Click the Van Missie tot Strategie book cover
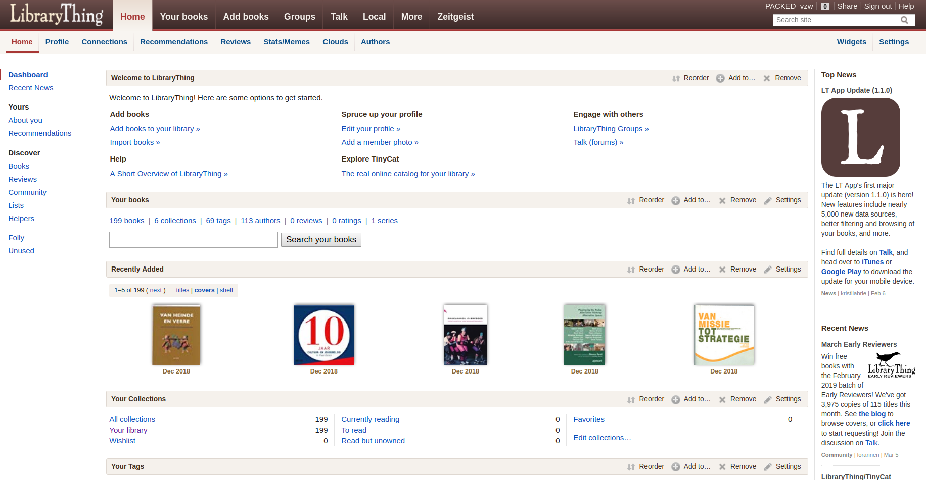The width and height of the screenshot is (926, 480). (x=724, y=335)
